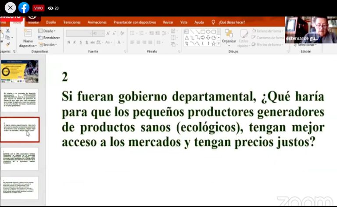Open the font size combo box

pos(98,33)
